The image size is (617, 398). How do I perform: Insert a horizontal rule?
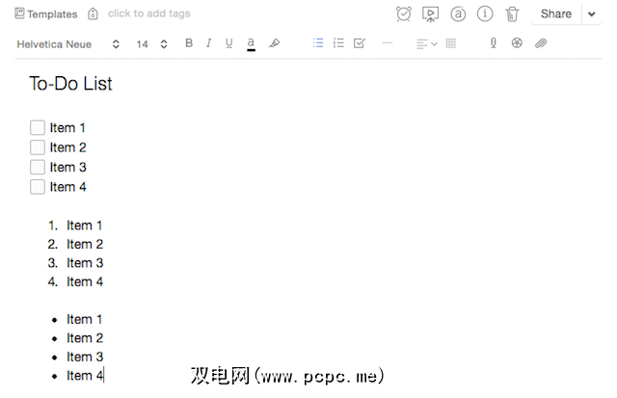click(x=388, y=42)
